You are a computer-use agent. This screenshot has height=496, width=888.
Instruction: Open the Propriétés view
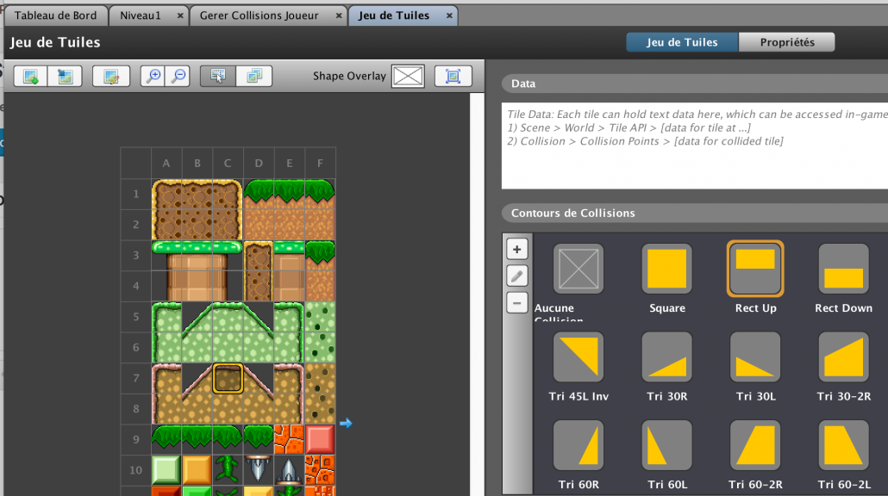click(787, 42)
